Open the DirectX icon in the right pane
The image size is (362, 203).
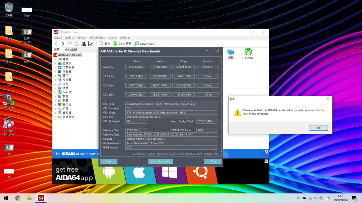click(248, 54)
